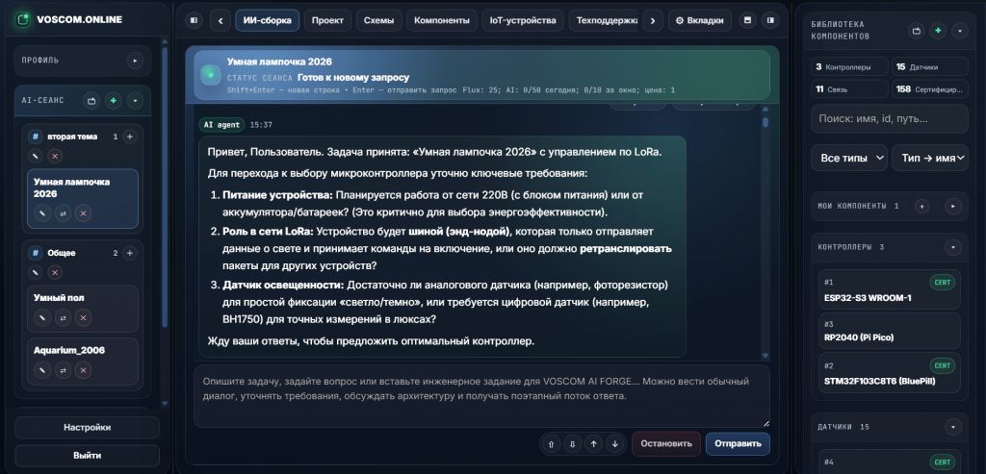
Task: Delete the Aquarium_2006 session
Action: pos(83,370)
